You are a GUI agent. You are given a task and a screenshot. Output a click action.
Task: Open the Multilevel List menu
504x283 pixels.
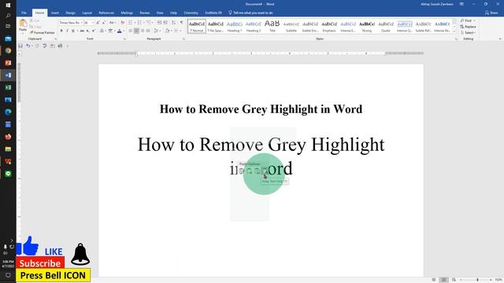150,23
